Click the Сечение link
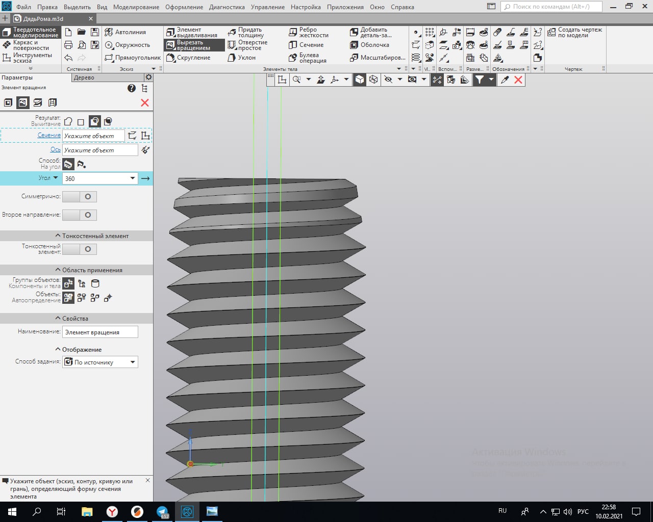 (x=49, y=135)
